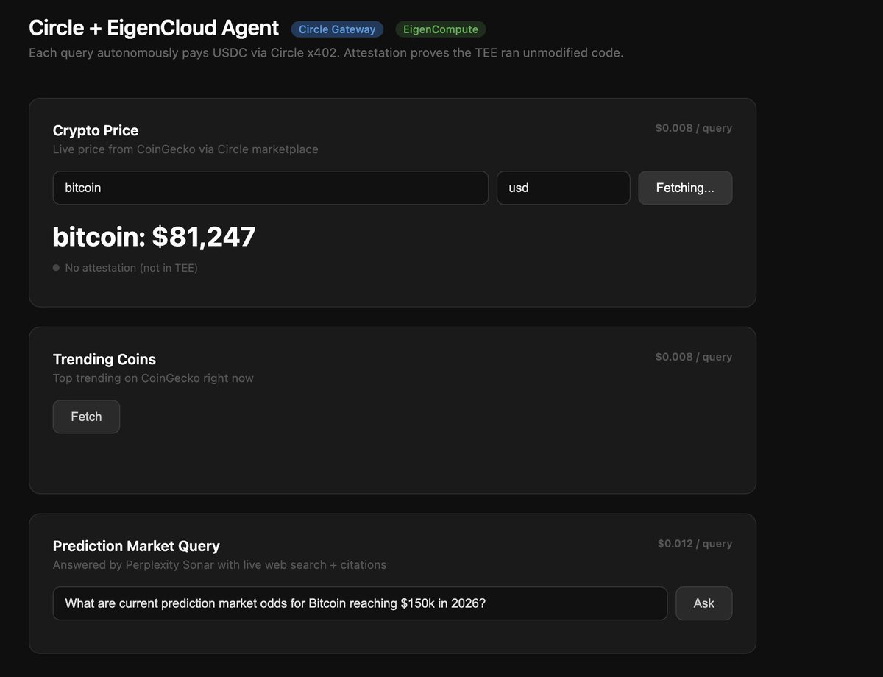Click the Trending Coins card heading
The height and width of the screenshot is (677, 883).
pos(104,359)
